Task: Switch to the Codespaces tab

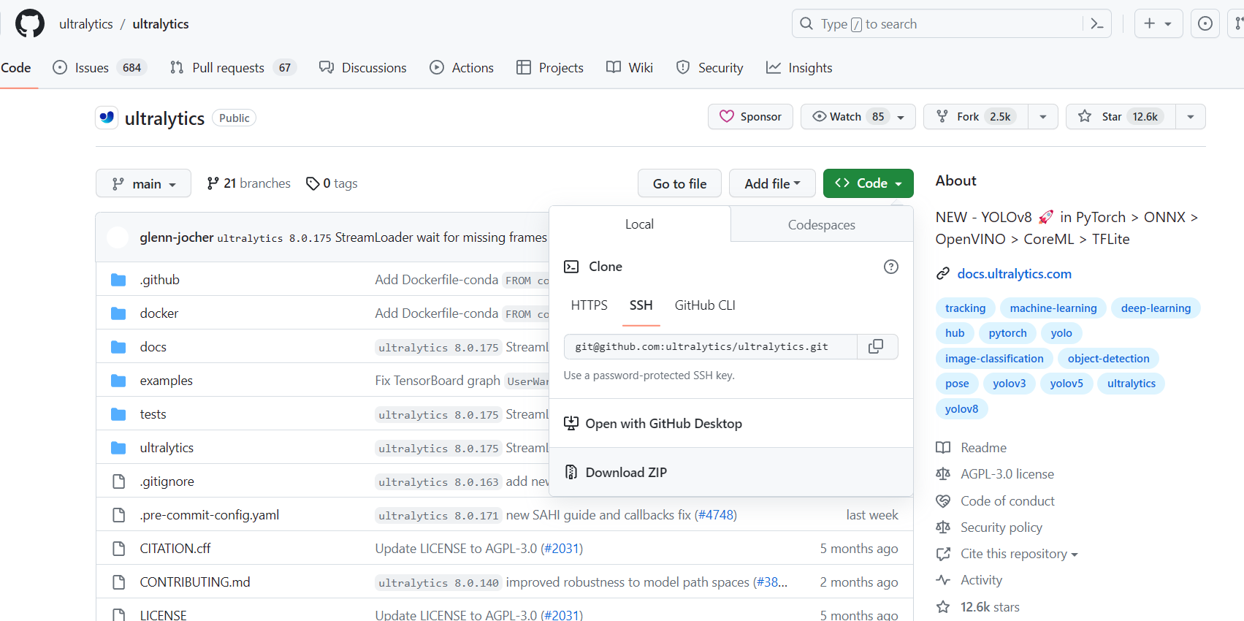Action: click(822, 225)
